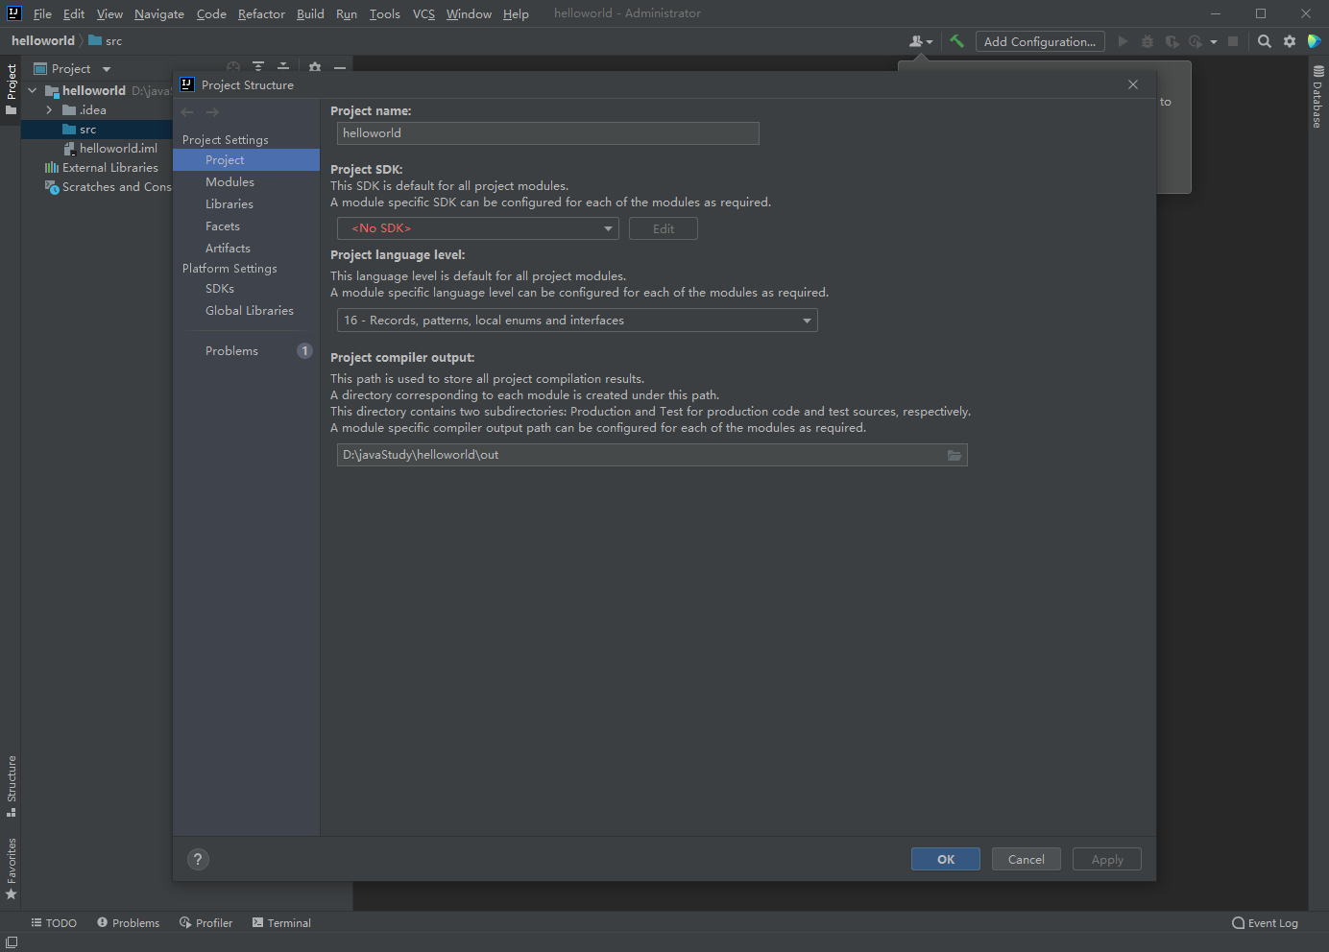Click the OK button

(x=946, y=859)
